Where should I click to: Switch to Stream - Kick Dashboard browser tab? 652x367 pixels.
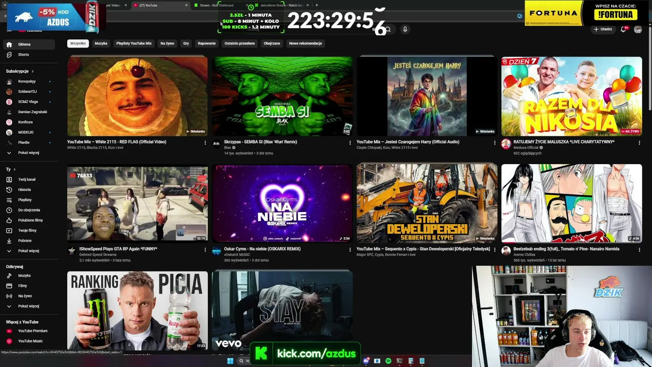(216, 5)
